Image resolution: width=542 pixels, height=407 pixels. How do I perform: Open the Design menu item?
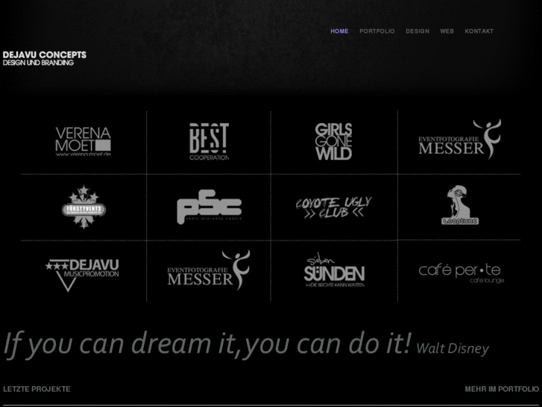[417, 31]
